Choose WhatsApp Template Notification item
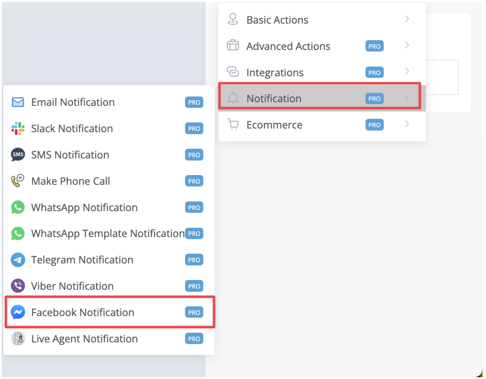Screen dimensions: 486x379 [109, 234]
